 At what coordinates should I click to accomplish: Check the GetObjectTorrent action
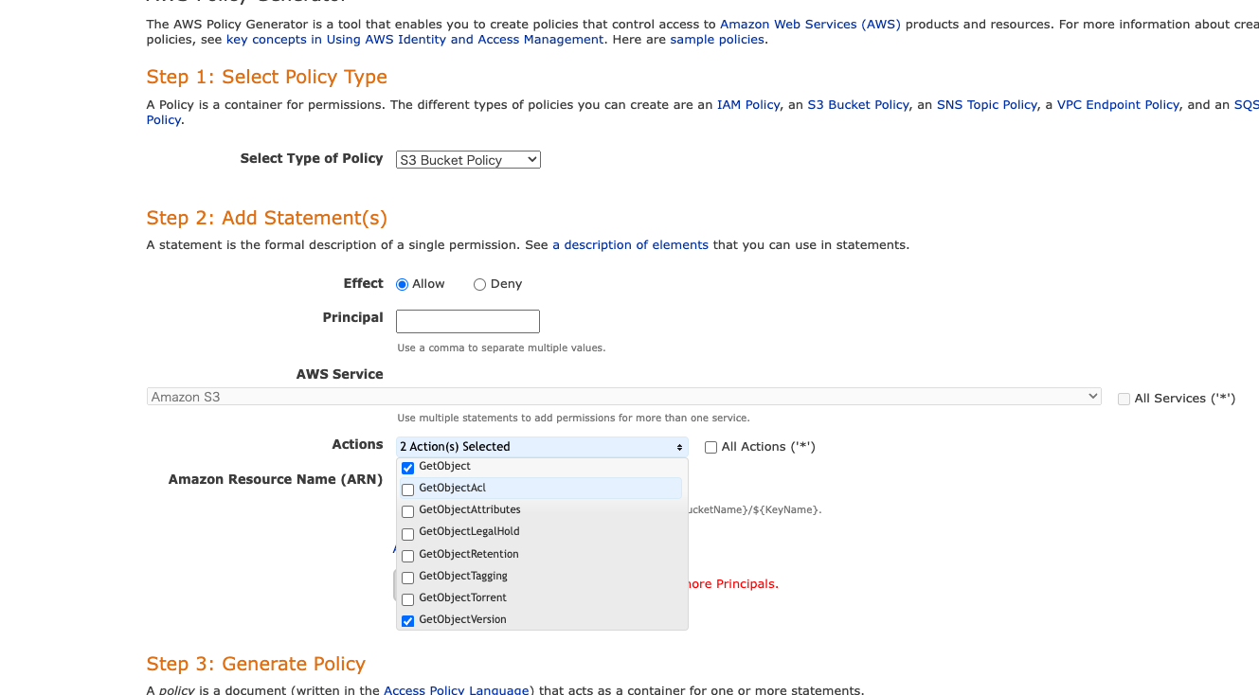[x=408, y=599]
